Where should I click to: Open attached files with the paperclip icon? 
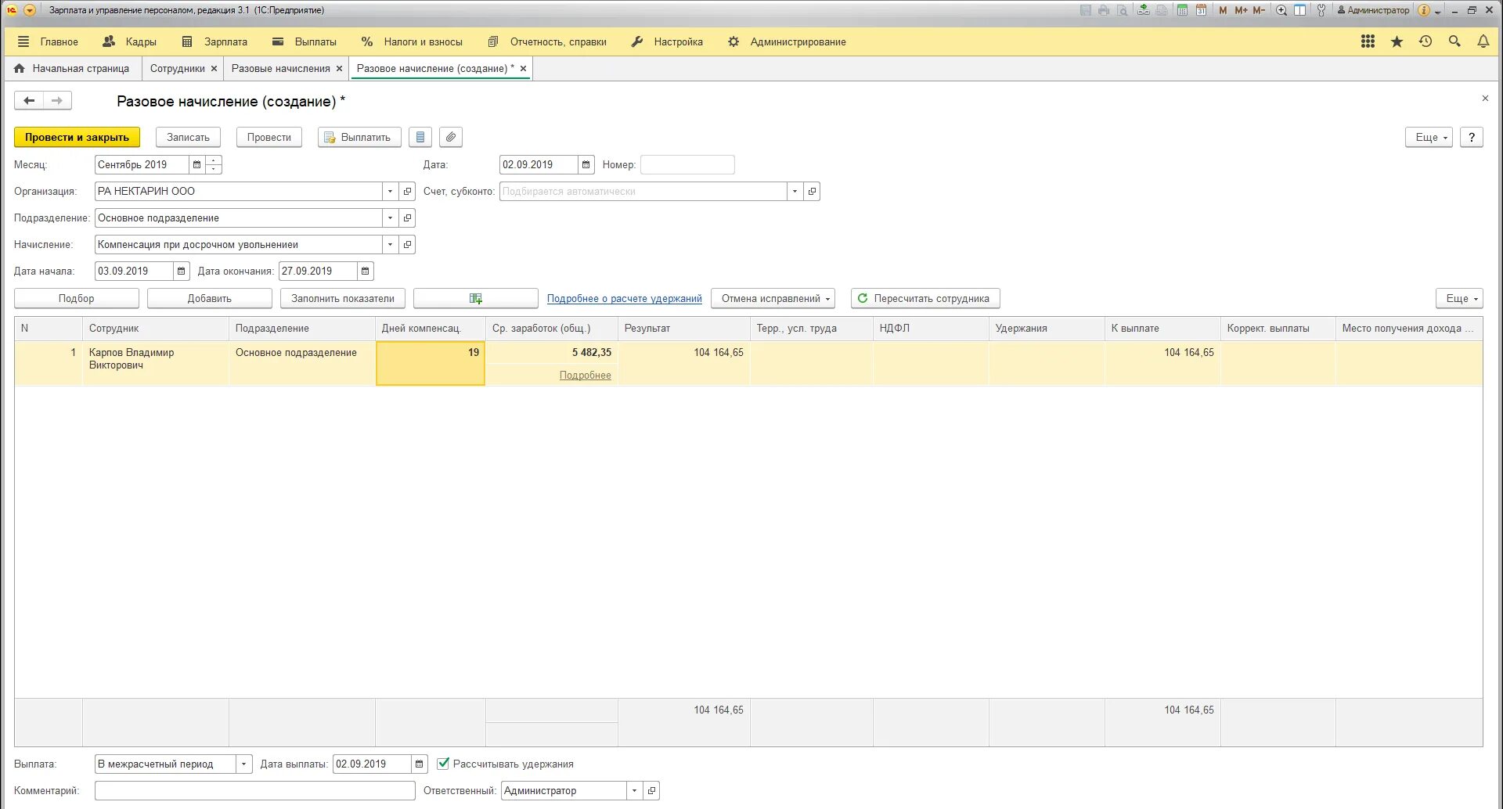click(451, 137)
